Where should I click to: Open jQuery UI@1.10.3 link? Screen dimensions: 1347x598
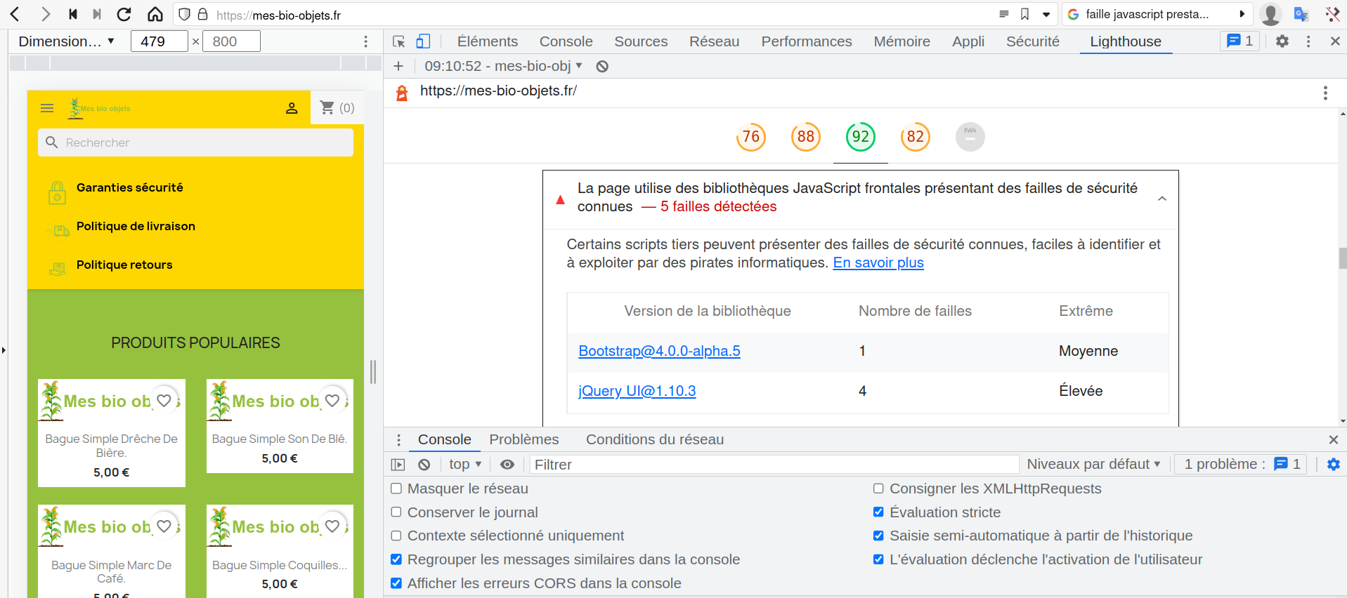coord(637,391)
